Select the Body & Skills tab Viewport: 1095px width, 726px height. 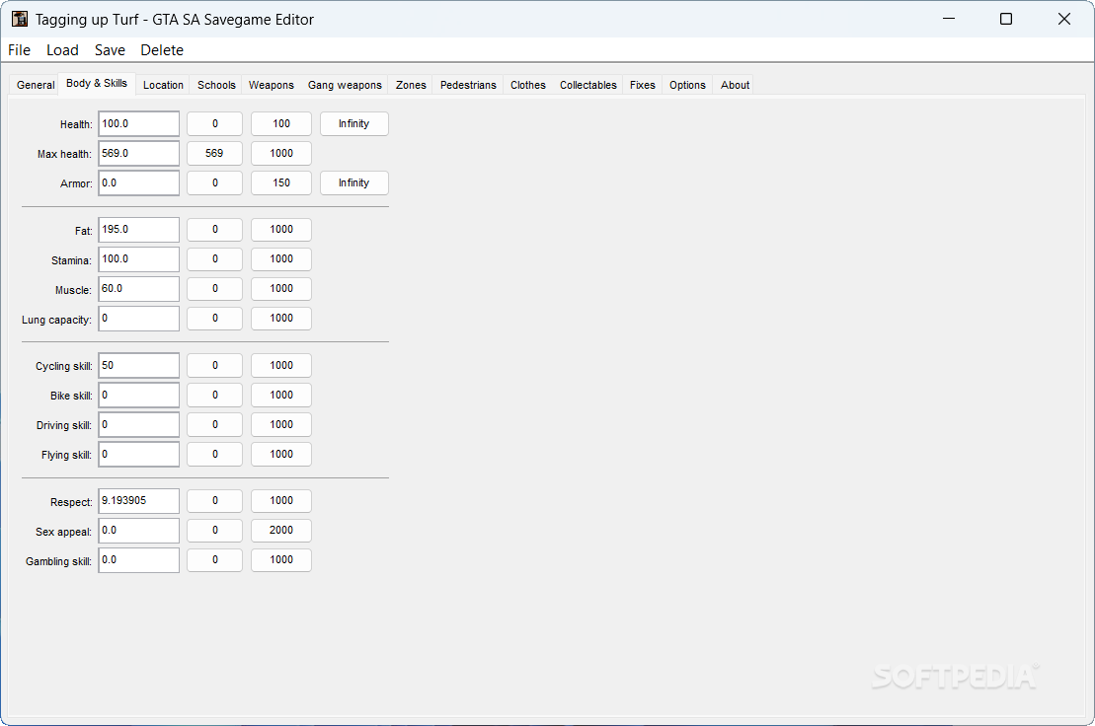[97, 83]
